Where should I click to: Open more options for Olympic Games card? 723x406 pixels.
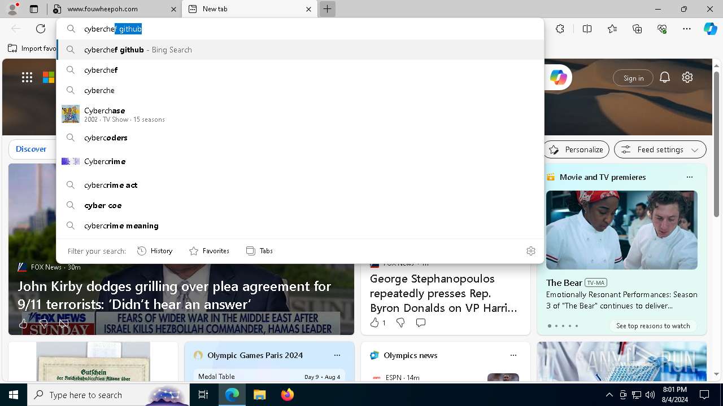(337, 355)
